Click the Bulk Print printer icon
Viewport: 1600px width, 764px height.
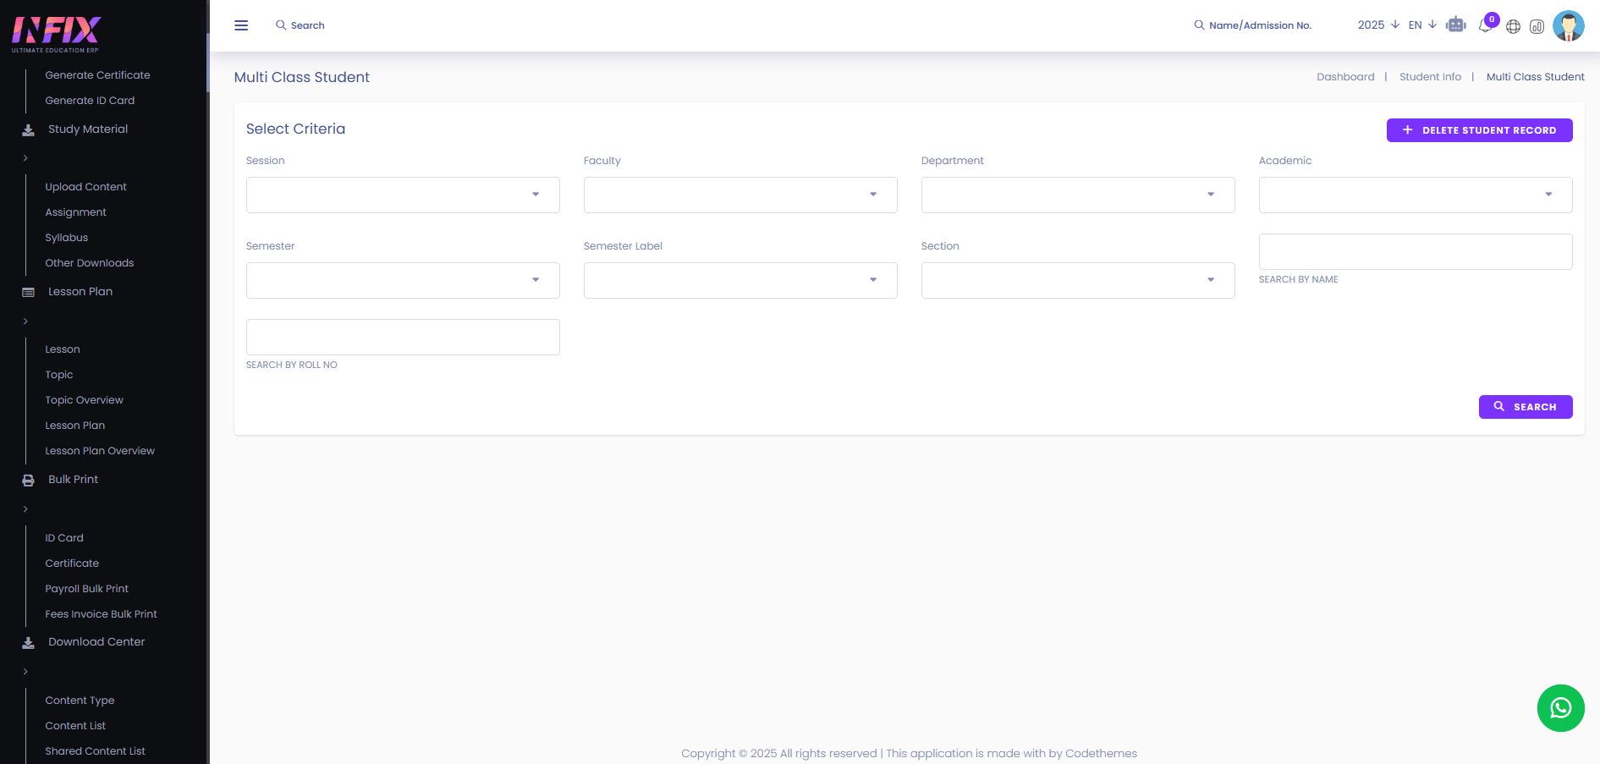coord(28,481)
